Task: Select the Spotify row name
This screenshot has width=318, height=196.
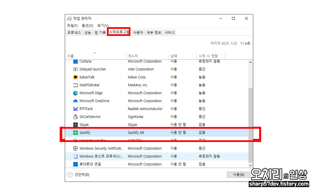Action: tap(85, 133)
